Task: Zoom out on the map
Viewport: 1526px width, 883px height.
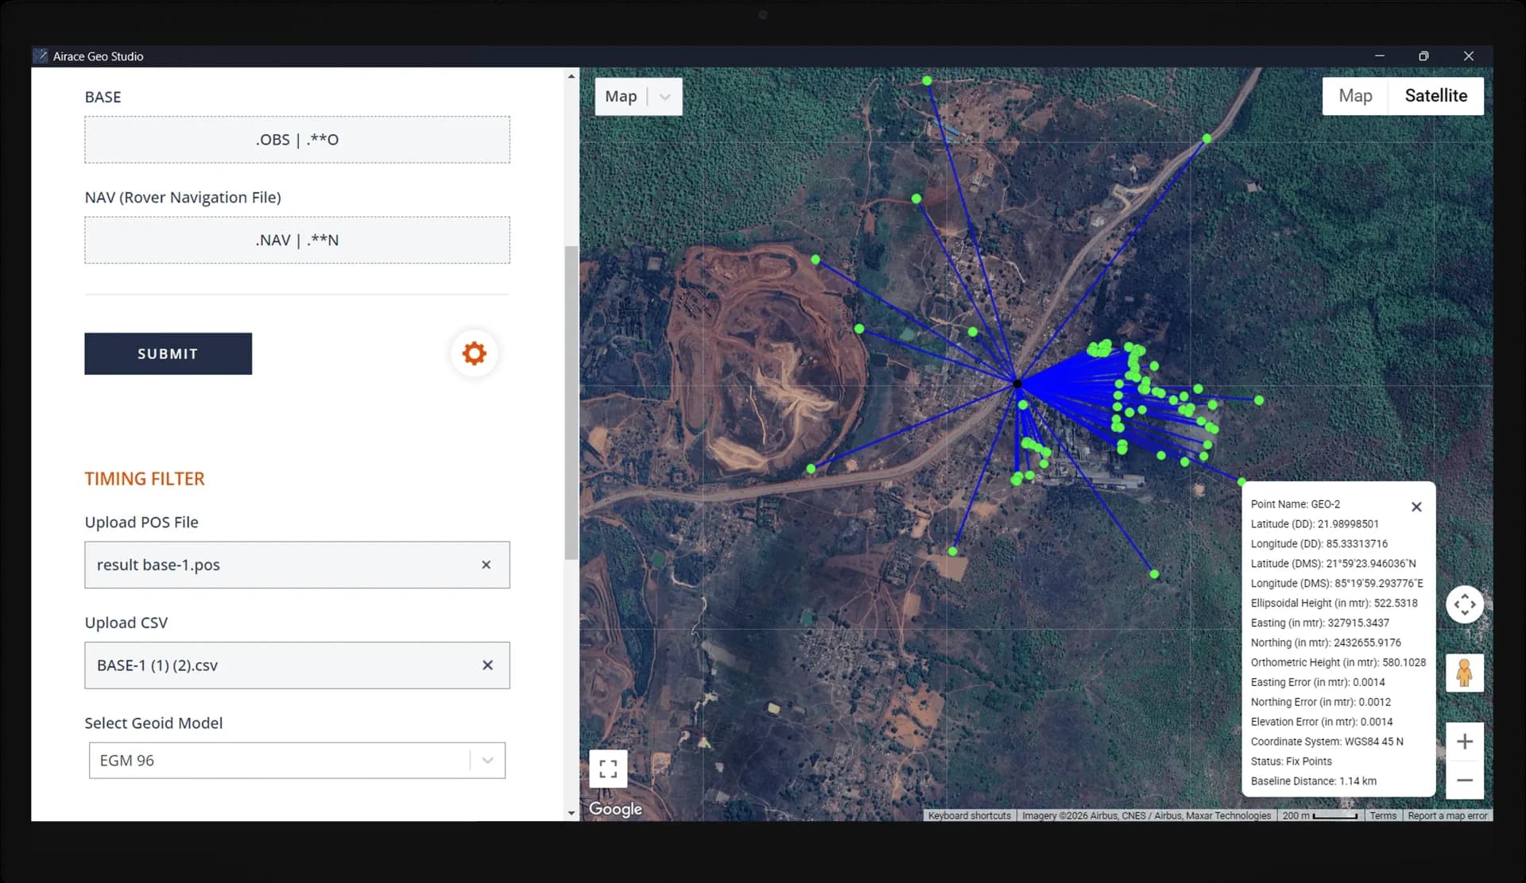Action: pos(1465,781)
